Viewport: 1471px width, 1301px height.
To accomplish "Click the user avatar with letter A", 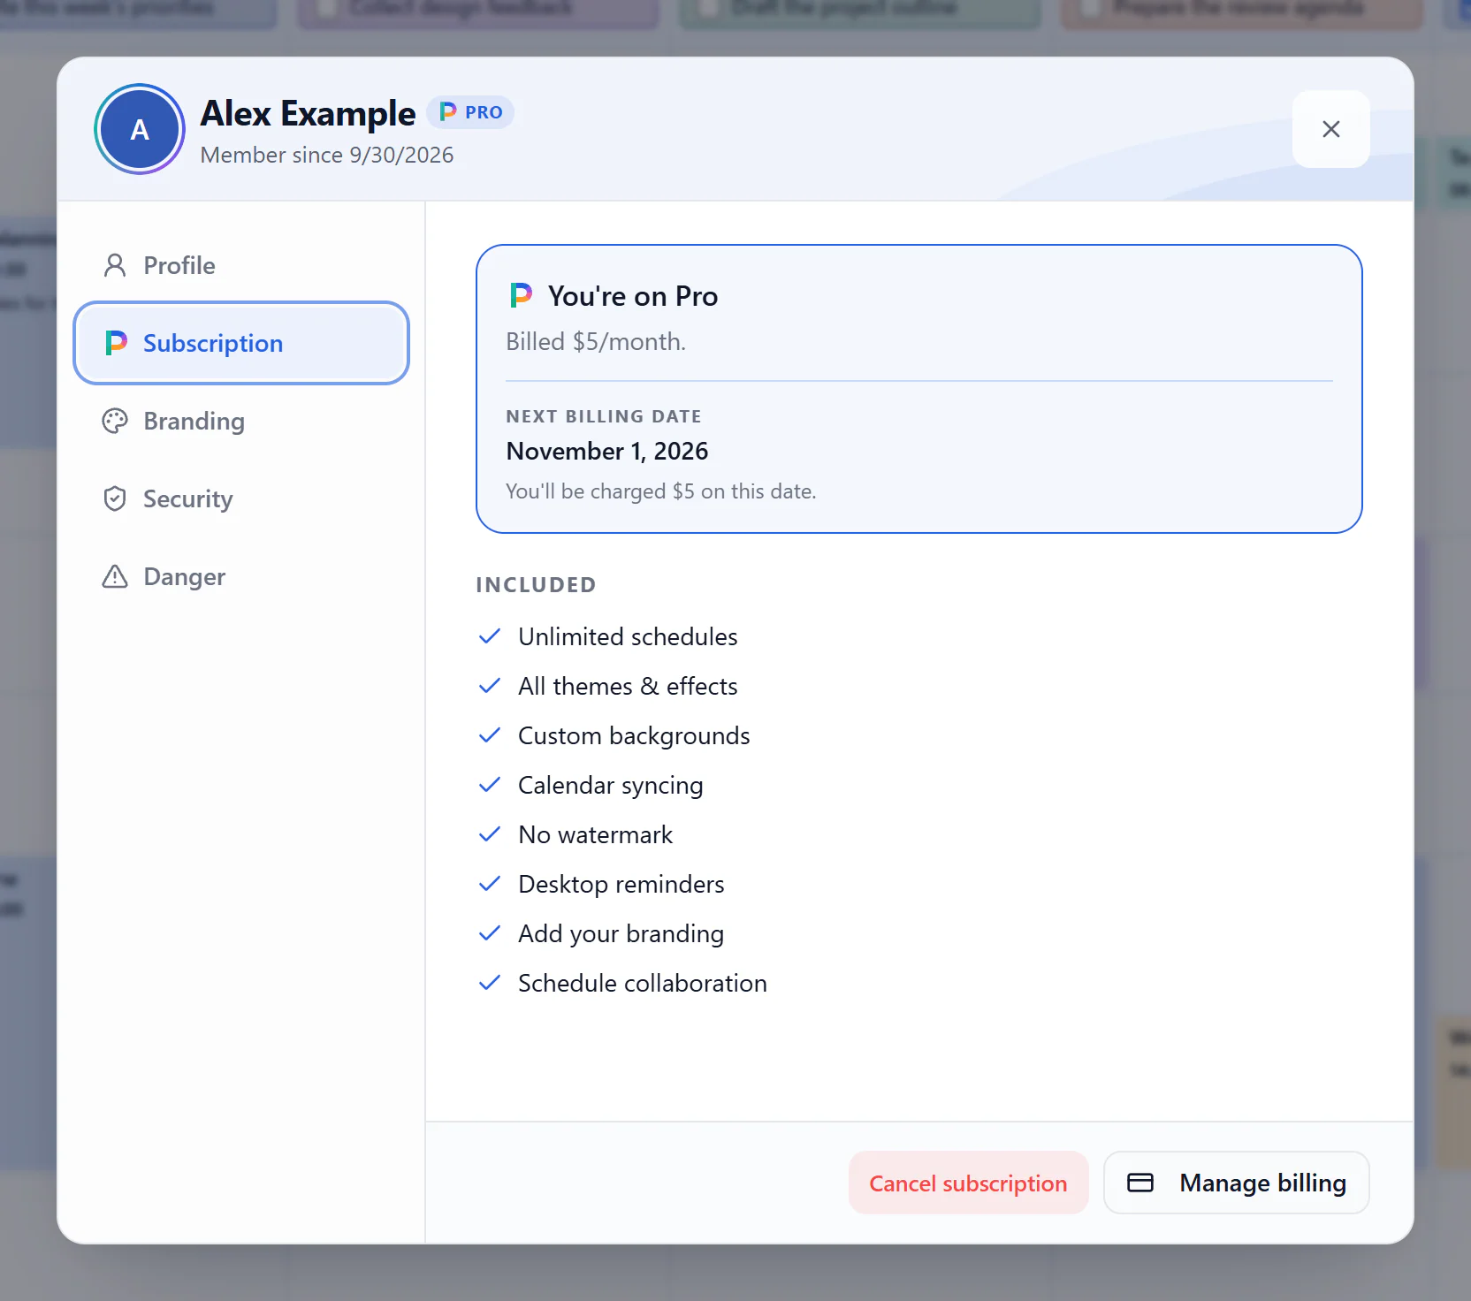I will click(x=140, y=129).
